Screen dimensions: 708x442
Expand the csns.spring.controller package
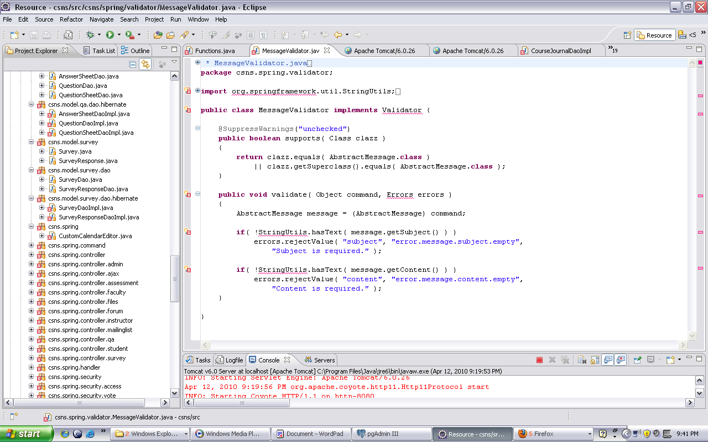pos(32,255)
